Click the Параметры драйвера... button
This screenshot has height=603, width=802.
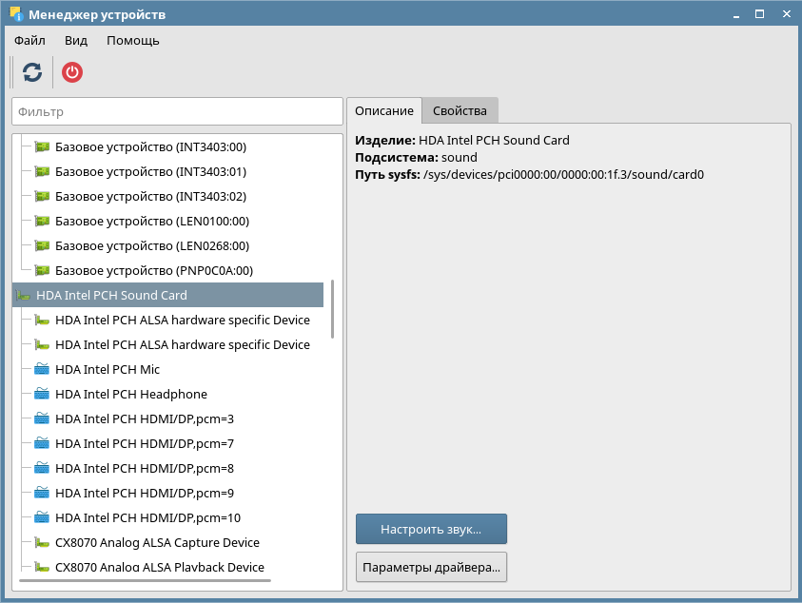[431, 568]
